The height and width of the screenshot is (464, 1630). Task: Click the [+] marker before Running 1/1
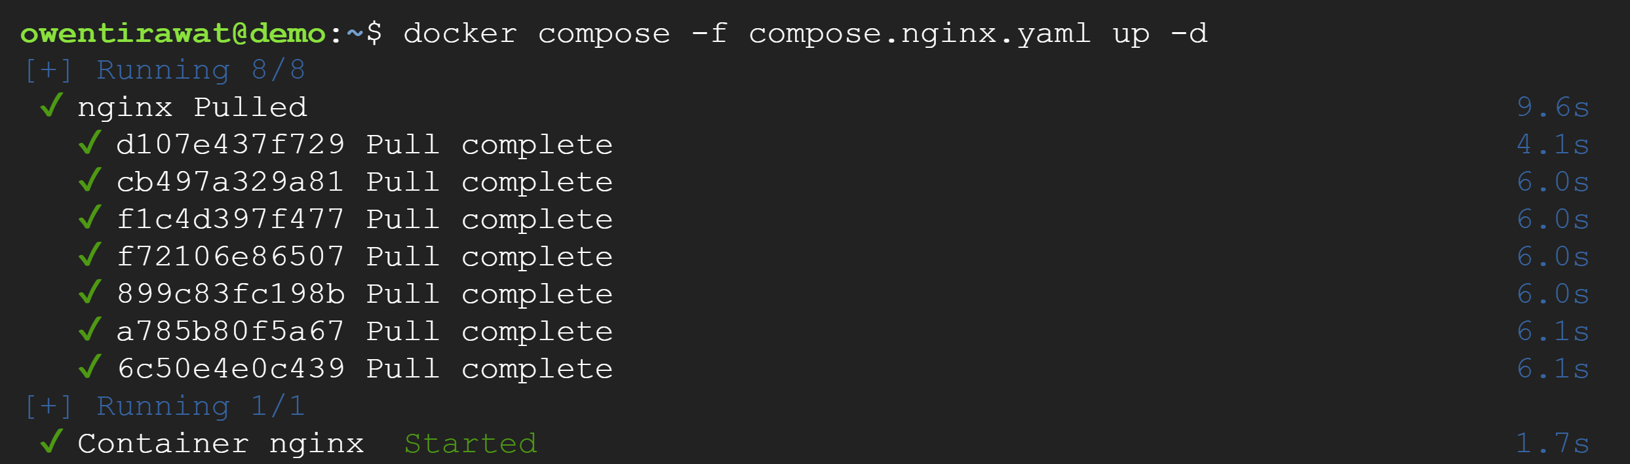48,406
